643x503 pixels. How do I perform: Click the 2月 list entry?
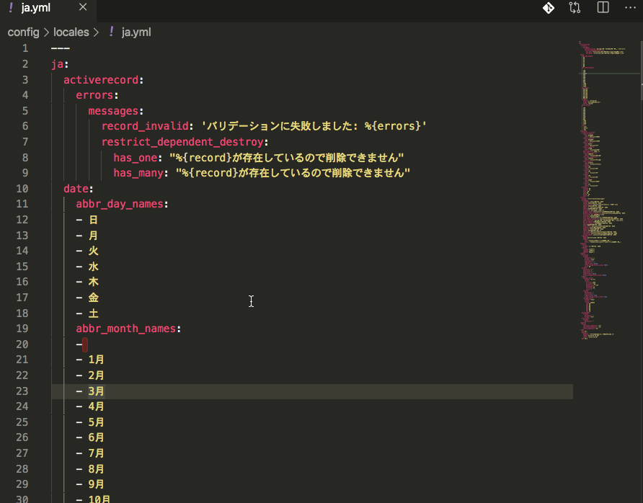(96, 375)
